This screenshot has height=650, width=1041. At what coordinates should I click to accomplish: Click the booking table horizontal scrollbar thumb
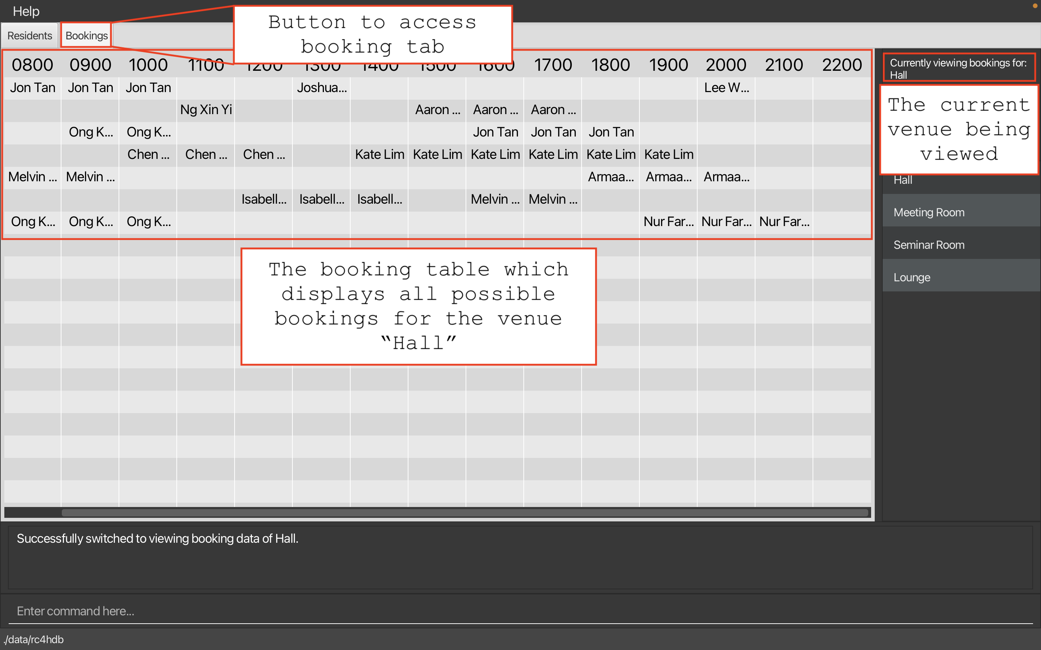point(464,512)
